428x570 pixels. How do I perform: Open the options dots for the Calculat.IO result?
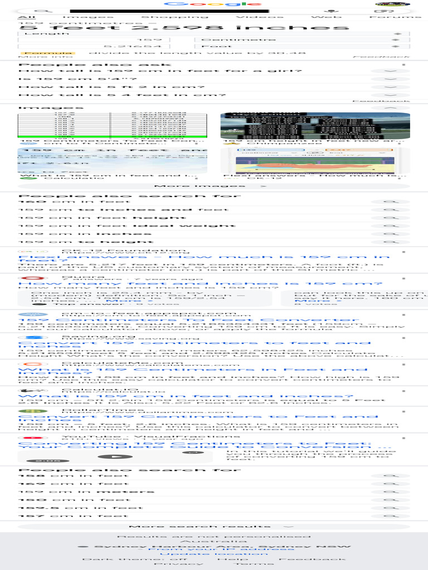(403, 391)
